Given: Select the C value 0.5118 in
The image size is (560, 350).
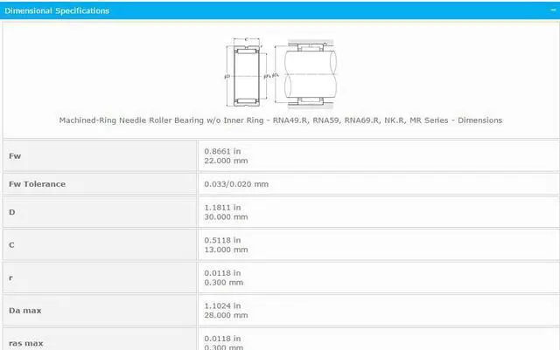Looking at the screenshot, I should 222,241.
